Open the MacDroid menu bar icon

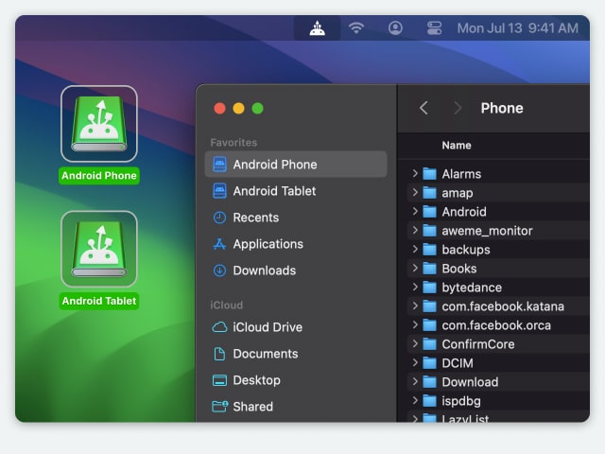tap(318, 28)
